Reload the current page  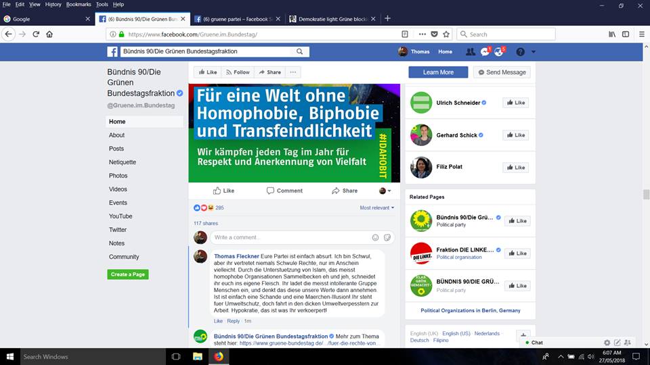[36, 34]
